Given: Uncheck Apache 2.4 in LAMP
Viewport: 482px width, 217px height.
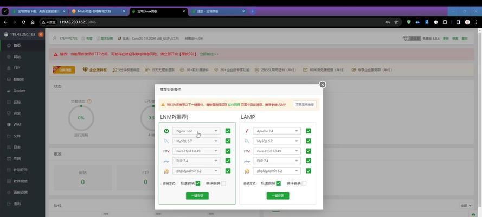Looking at the screenshot, I should (309, 131).
